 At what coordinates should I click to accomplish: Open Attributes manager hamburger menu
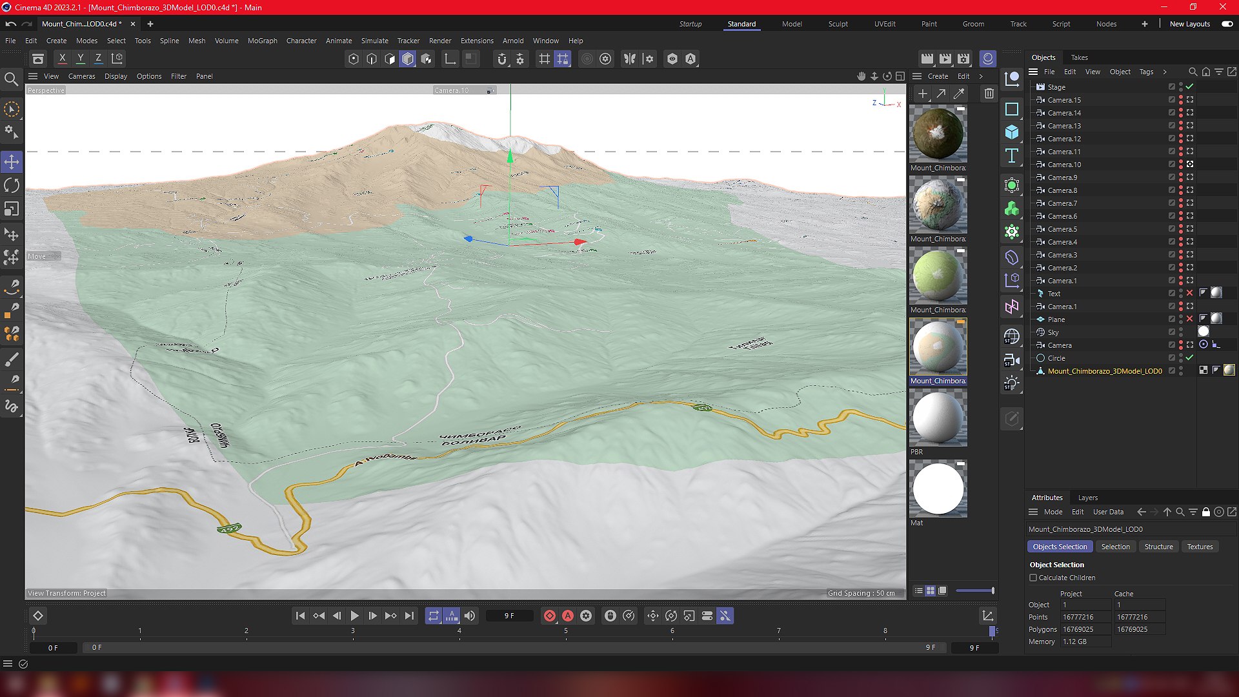pos(1033,512)
